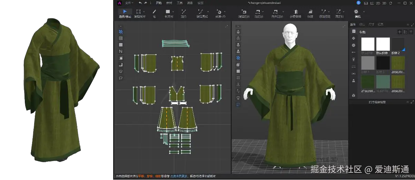Switch to the 素材 menu tab

click(x=169, y=3)
